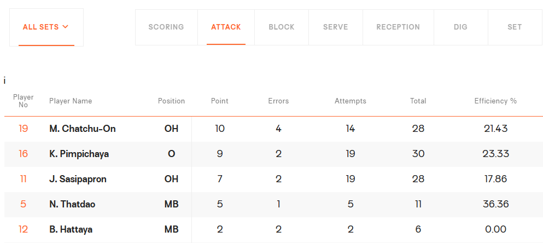Switch to the DIG tab
Viewport: 543px width, 243px height.
pyautogui.click(x=460, y=27)
